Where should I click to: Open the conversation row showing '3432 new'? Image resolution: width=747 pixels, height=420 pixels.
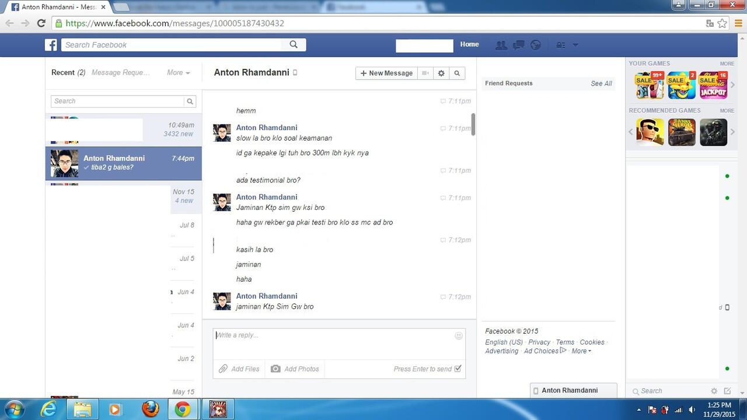click(124, 129)
